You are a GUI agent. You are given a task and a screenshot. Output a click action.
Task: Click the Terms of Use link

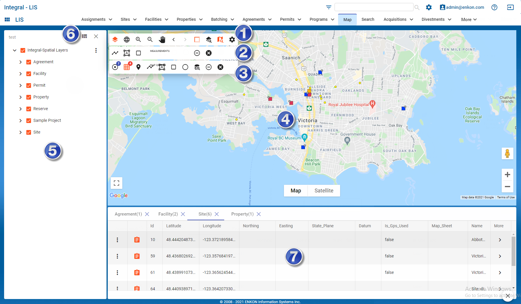pyautogui.click(x=505, y=197)
